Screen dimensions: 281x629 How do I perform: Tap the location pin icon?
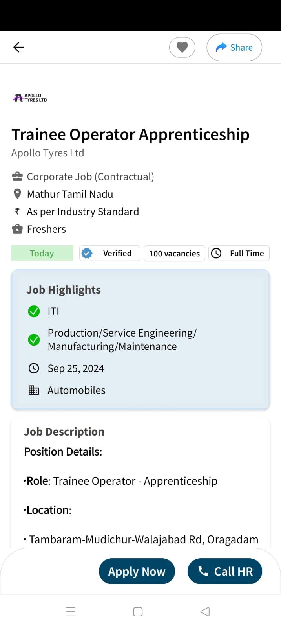point(17,194)
